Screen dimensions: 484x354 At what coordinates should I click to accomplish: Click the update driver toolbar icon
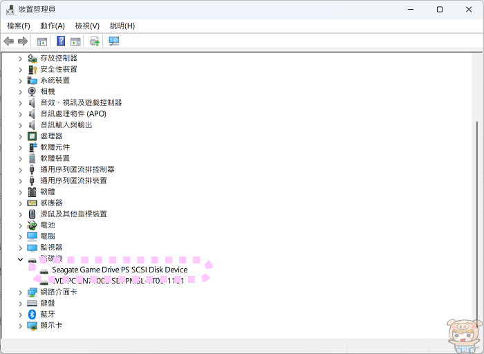94,41
